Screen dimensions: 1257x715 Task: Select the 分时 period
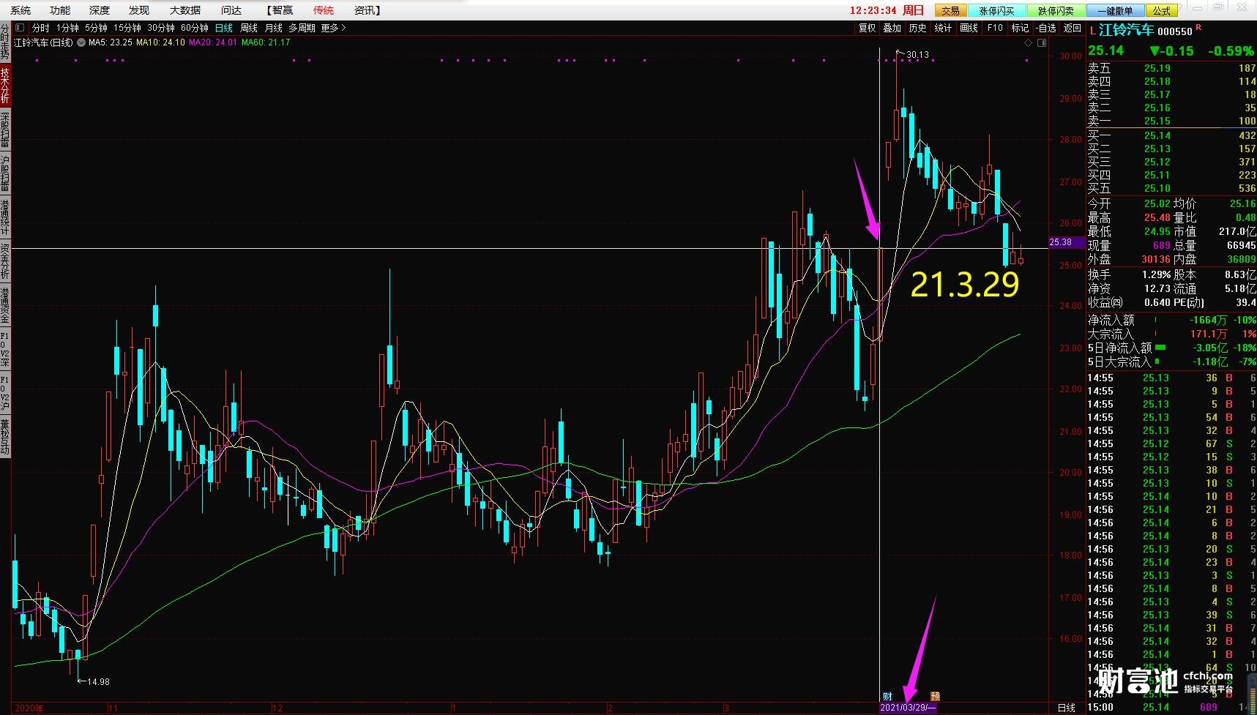[41, 28]
